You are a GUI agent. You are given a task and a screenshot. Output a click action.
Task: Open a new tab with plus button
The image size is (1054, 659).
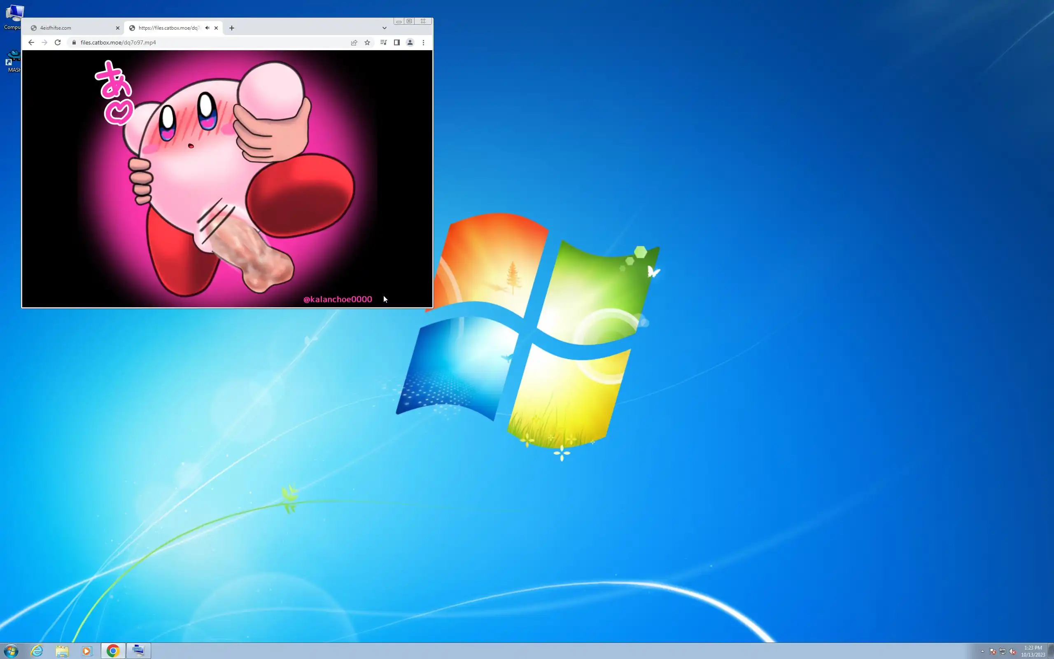[x=232, y=28]
